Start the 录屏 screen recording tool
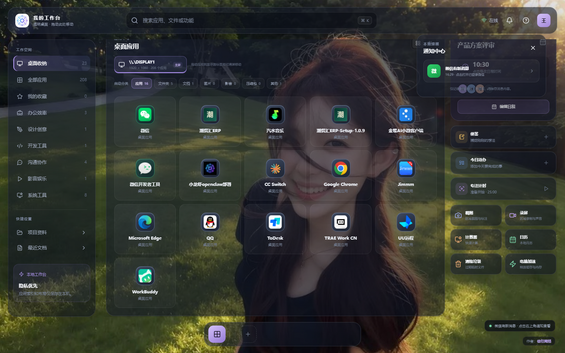Screen dimensions: 565x353 530,215
